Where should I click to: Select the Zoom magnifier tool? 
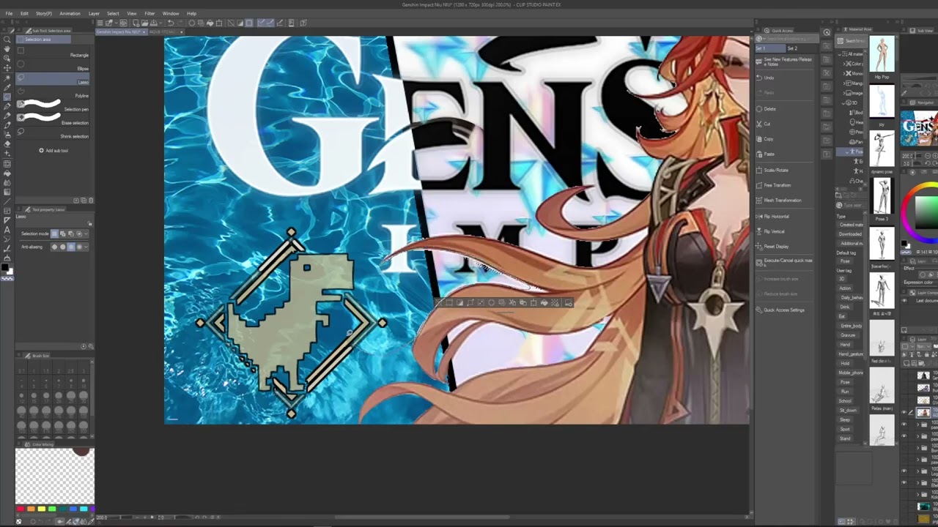point(7,39)
